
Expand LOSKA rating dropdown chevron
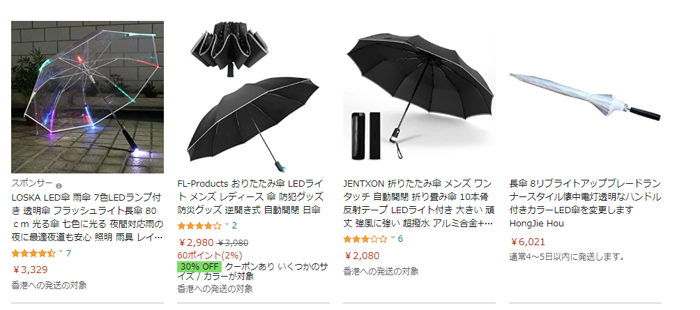[61, 251]
